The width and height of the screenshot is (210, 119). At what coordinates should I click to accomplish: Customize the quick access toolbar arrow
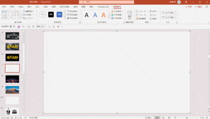coord(62,27)
